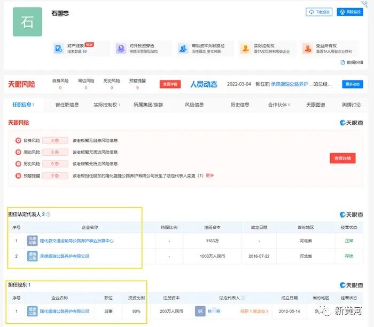This screenshot has height=327, width=374.
Task: Click help icon beside 法定代表人 header
Action: coord(243,298)
